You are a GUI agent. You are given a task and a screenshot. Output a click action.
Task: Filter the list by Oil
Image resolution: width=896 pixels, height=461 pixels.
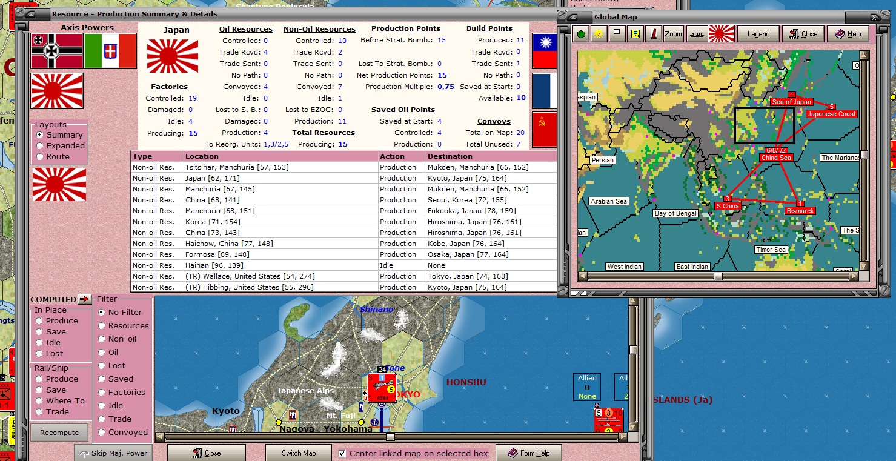[x=108, y=353]
